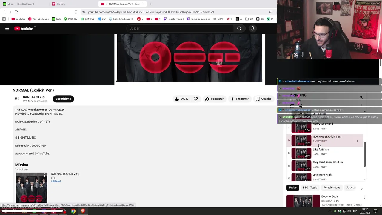This screenshot has height=215, width=382.
Task: Select NORMAL (Explicit Ver.) playlist item
Action: pyautogui.click(x=325, y=140)
